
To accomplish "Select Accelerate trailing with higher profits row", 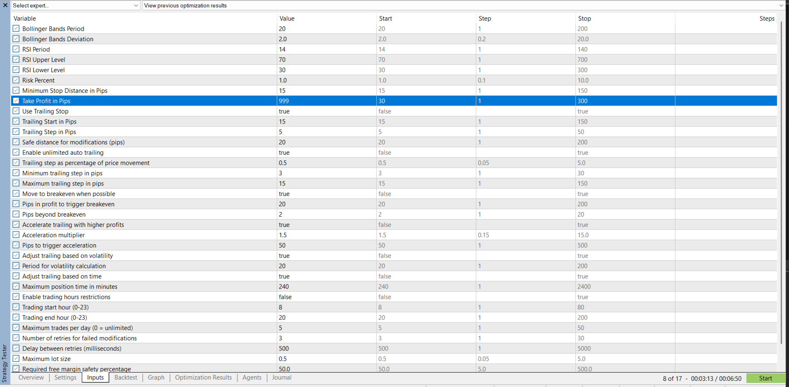I will tap(394, 224).
